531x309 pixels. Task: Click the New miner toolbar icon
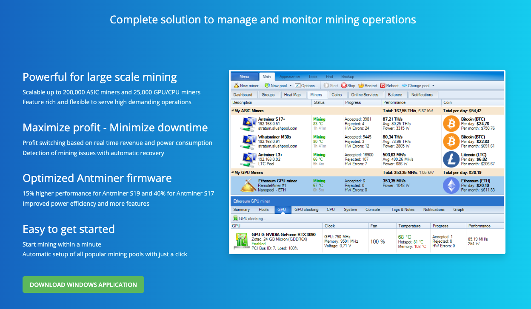[x=237, y=85]
